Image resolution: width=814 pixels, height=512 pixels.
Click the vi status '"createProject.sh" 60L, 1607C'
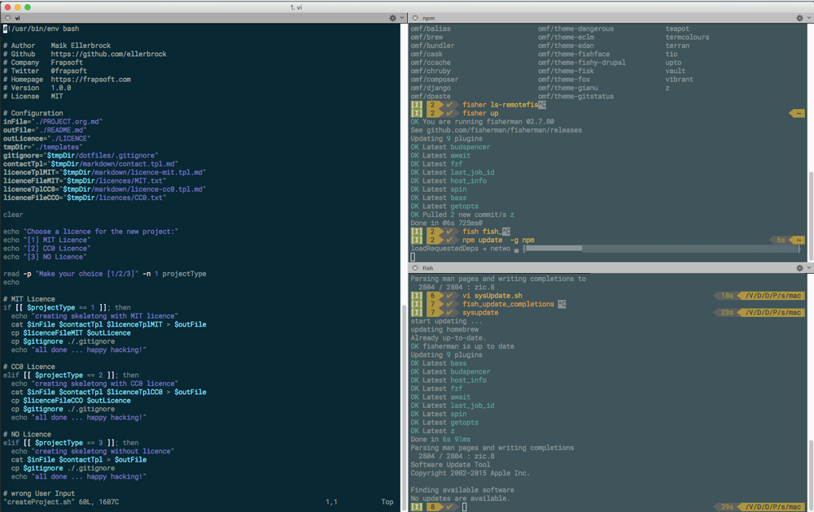click(61, 502)
